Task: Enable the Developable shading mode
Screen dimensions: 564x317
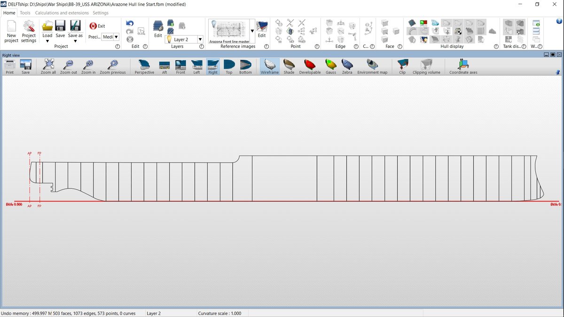Action: (310, 66)
